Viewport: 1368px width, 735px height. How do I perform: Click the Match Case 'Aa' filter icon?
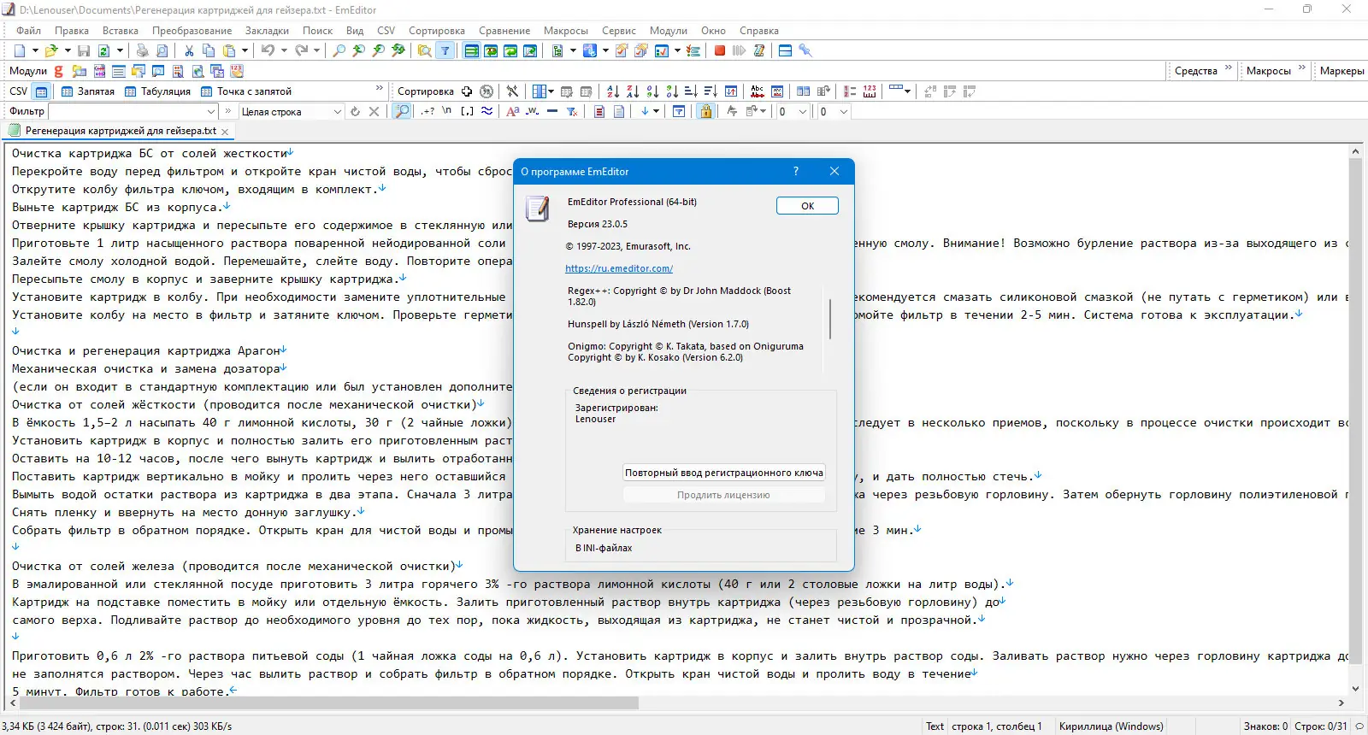(513, 112)
